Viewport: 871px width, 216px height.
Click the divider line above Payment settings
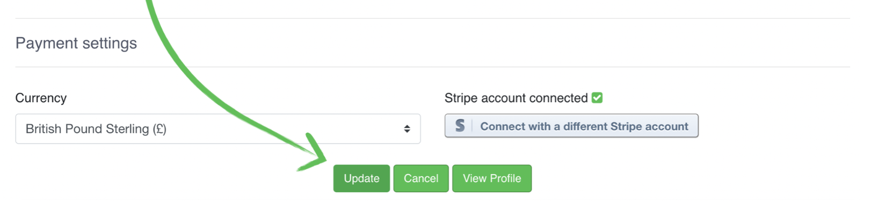coord(433,19)
